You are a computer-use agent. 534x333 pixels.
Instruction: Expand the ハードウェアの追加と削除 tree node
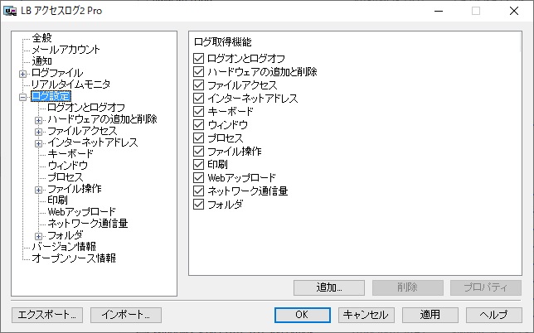point(38,119)
